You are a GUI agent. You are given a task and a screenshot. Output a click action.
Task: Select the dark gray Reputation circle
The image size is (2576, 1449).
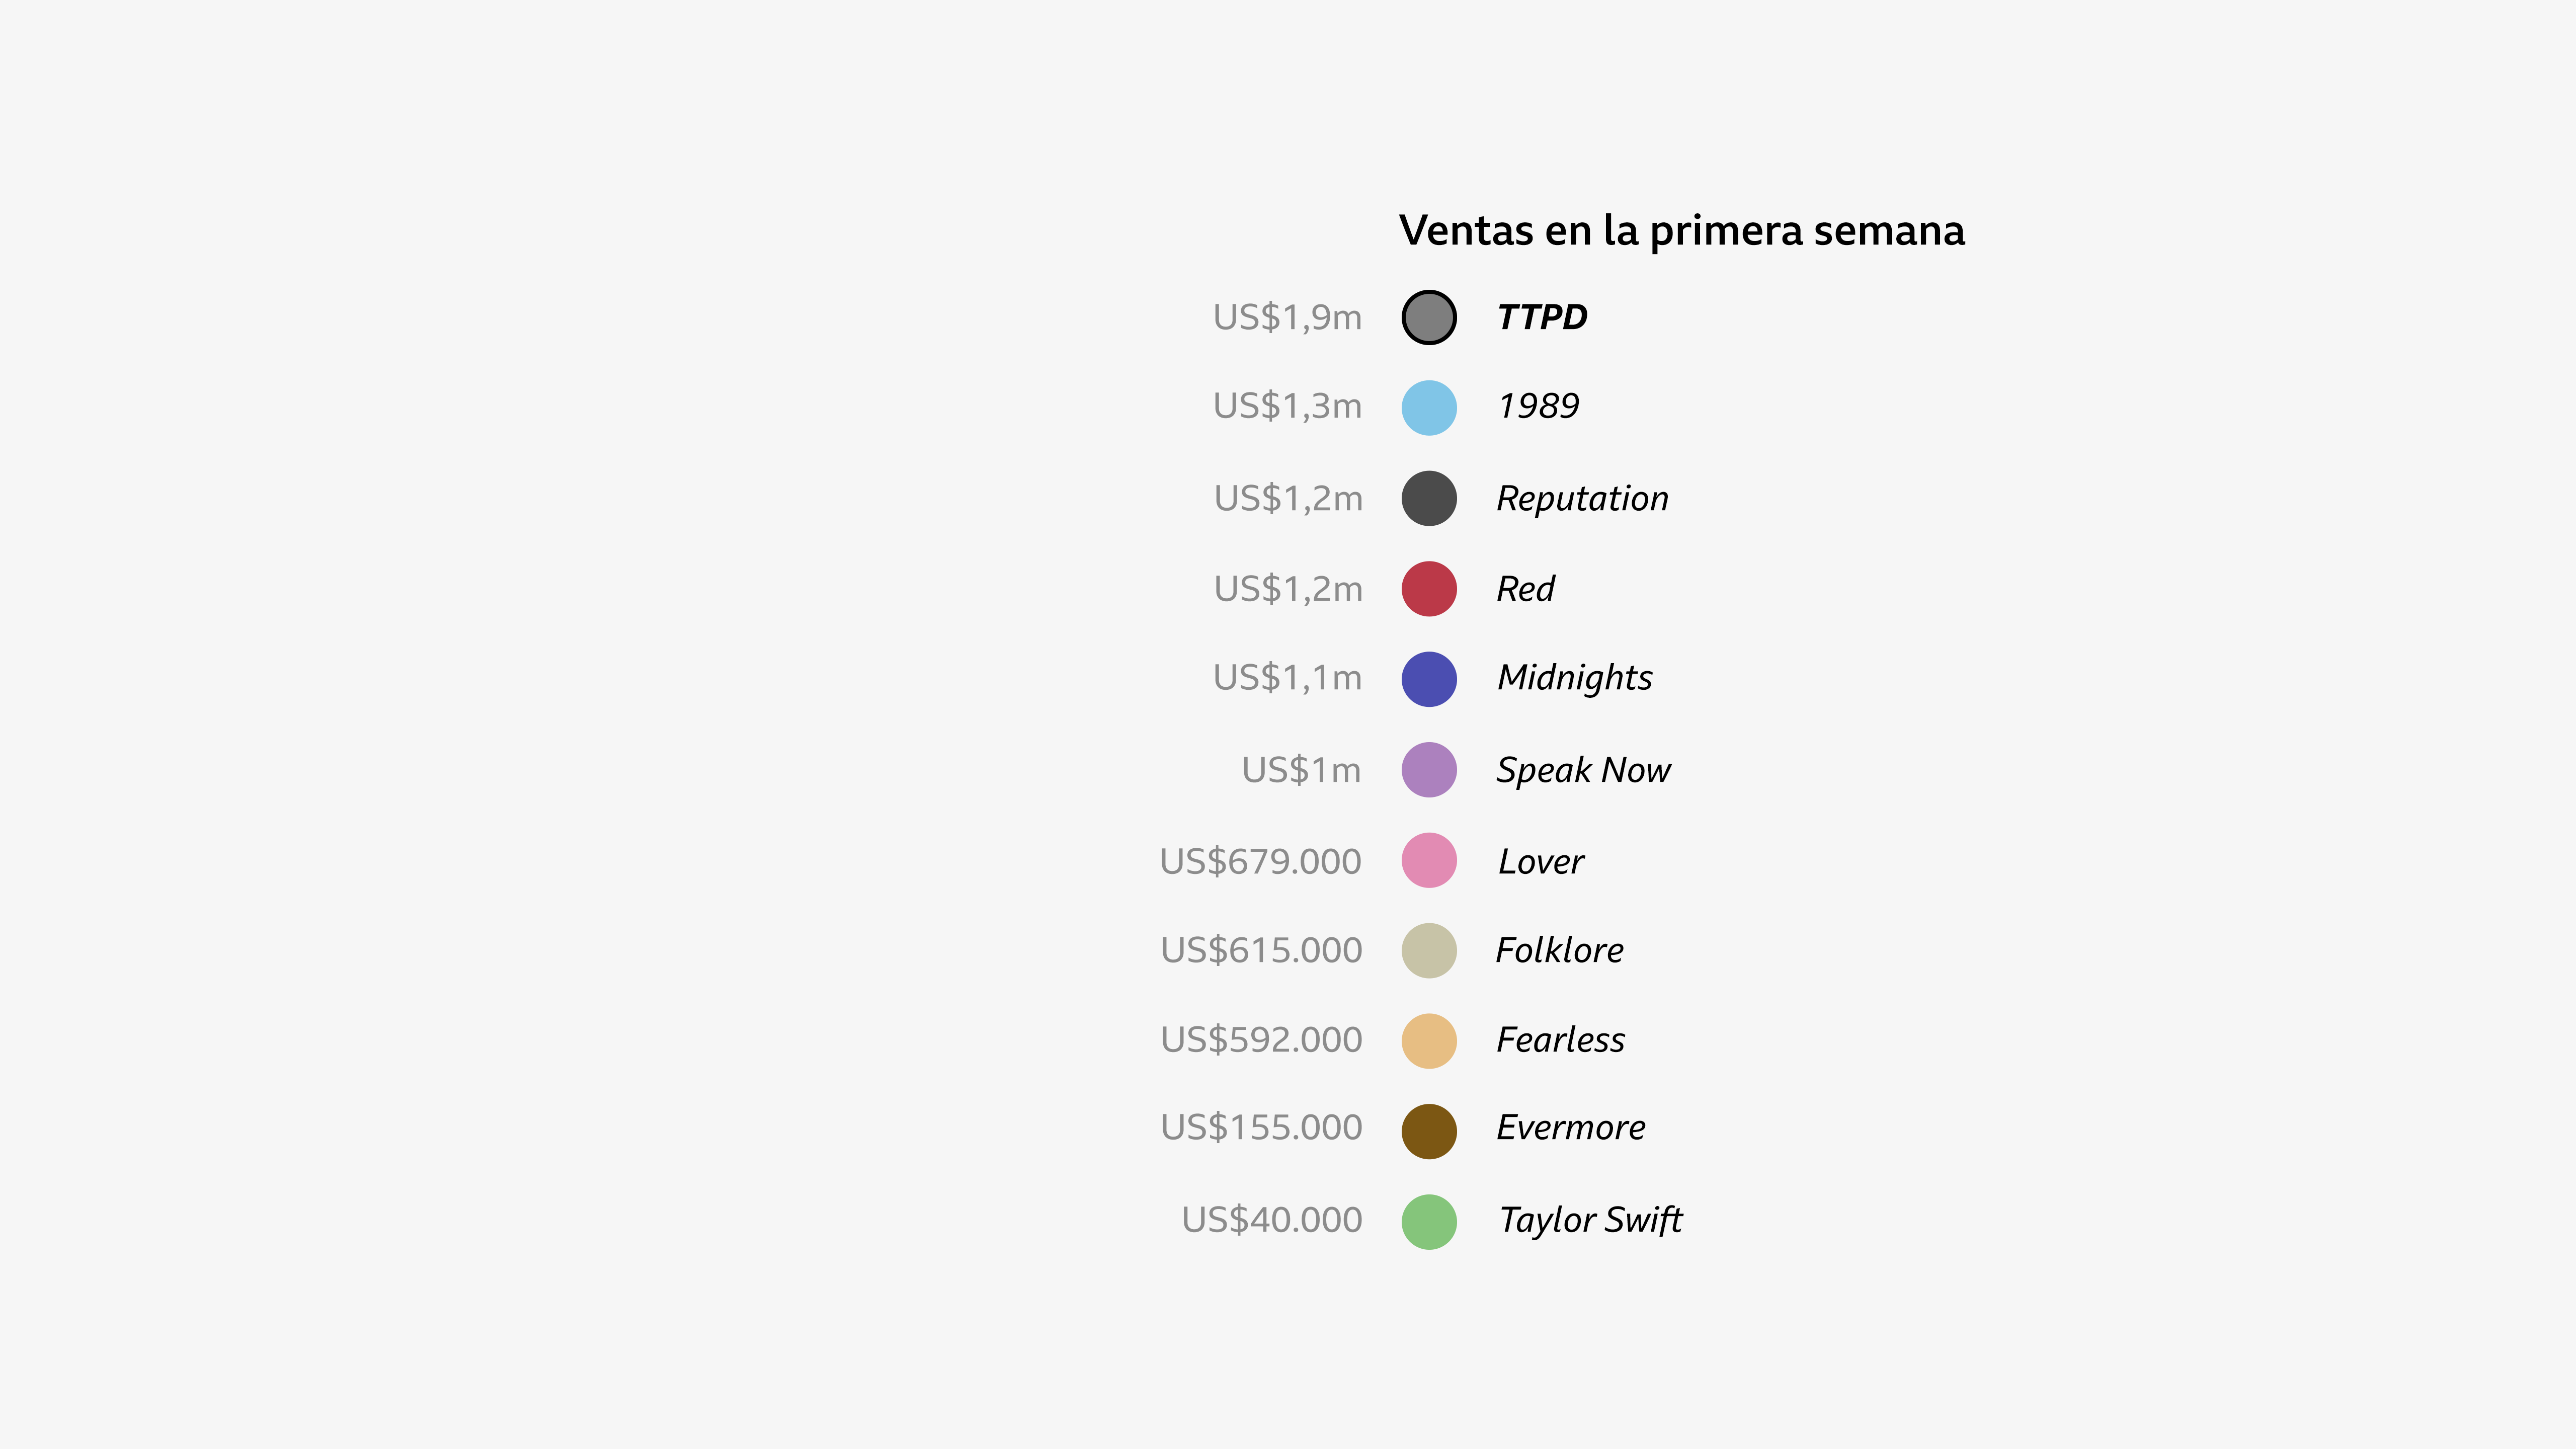coord(1429,498)
